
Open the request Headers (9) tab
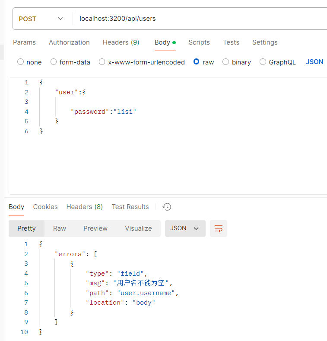(121, 42)
